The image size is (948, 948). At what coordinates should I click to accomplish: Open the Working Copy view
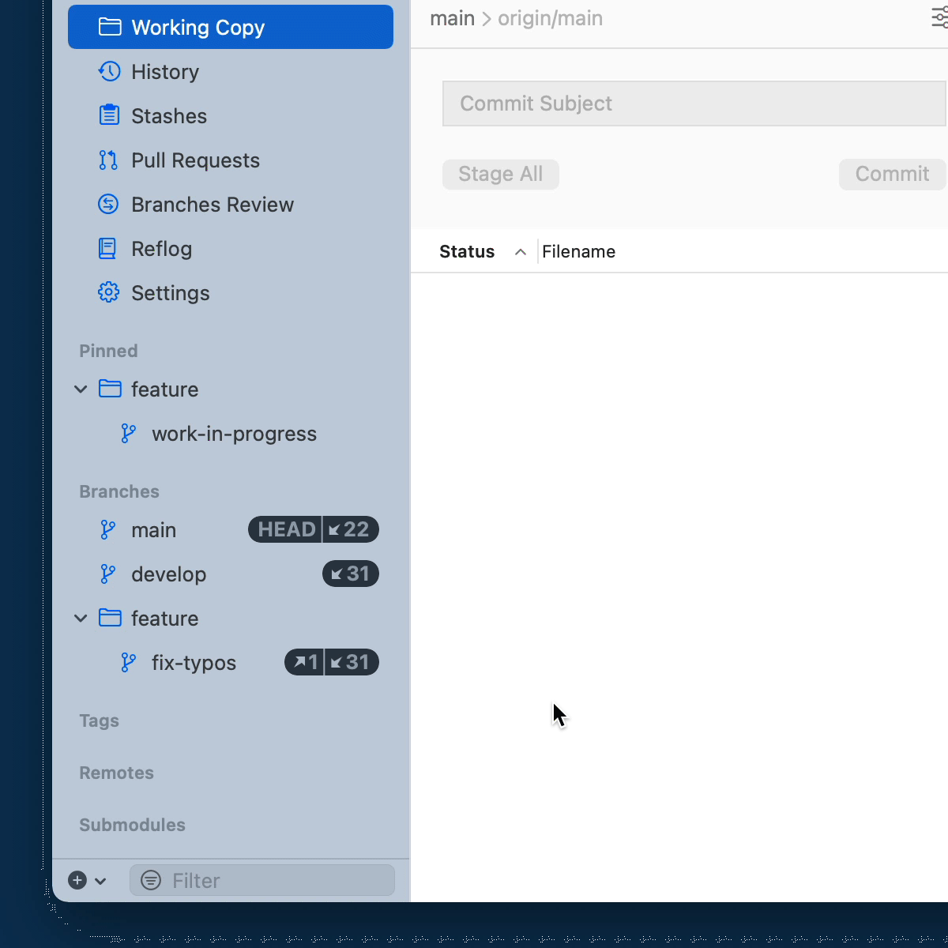pos(230,28)
